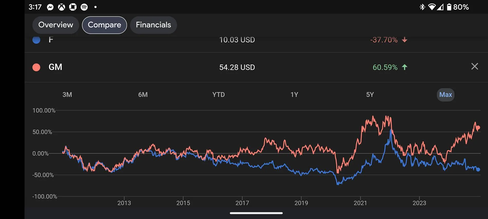Tap the blue endpoint marker on F line
Image resolution: width=488 pixels, height=219 pixels.
click(x=478, y=169)
